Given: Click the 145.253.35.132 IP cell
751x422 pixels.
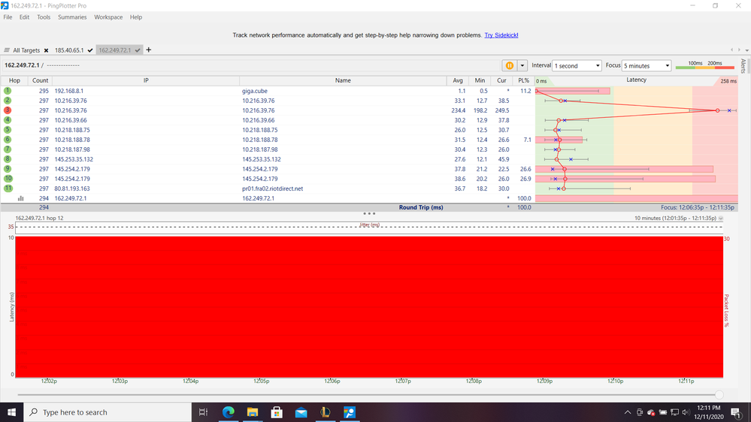Looking at the screenshot, I should 74,159.
